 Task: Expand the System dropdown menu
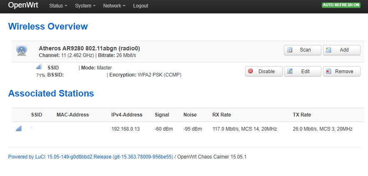pos(85,6)
